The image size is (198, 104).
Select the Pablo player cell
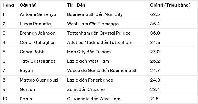pyautogui.click(x=41, y=99)
